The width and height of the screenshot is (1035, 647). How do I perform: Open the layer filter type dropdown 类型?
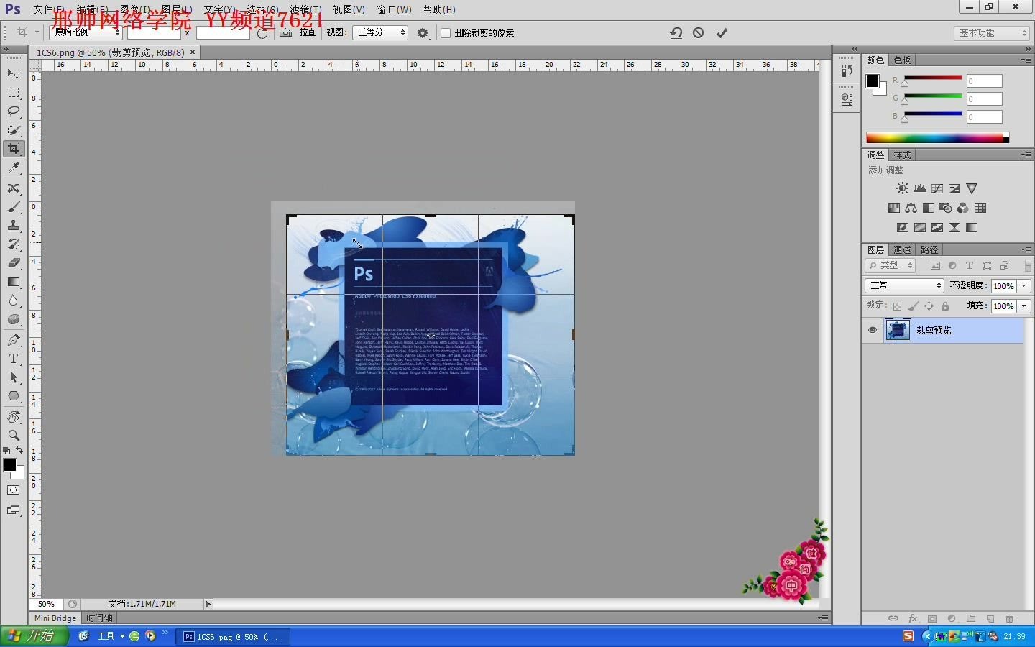tap(890, 265)
